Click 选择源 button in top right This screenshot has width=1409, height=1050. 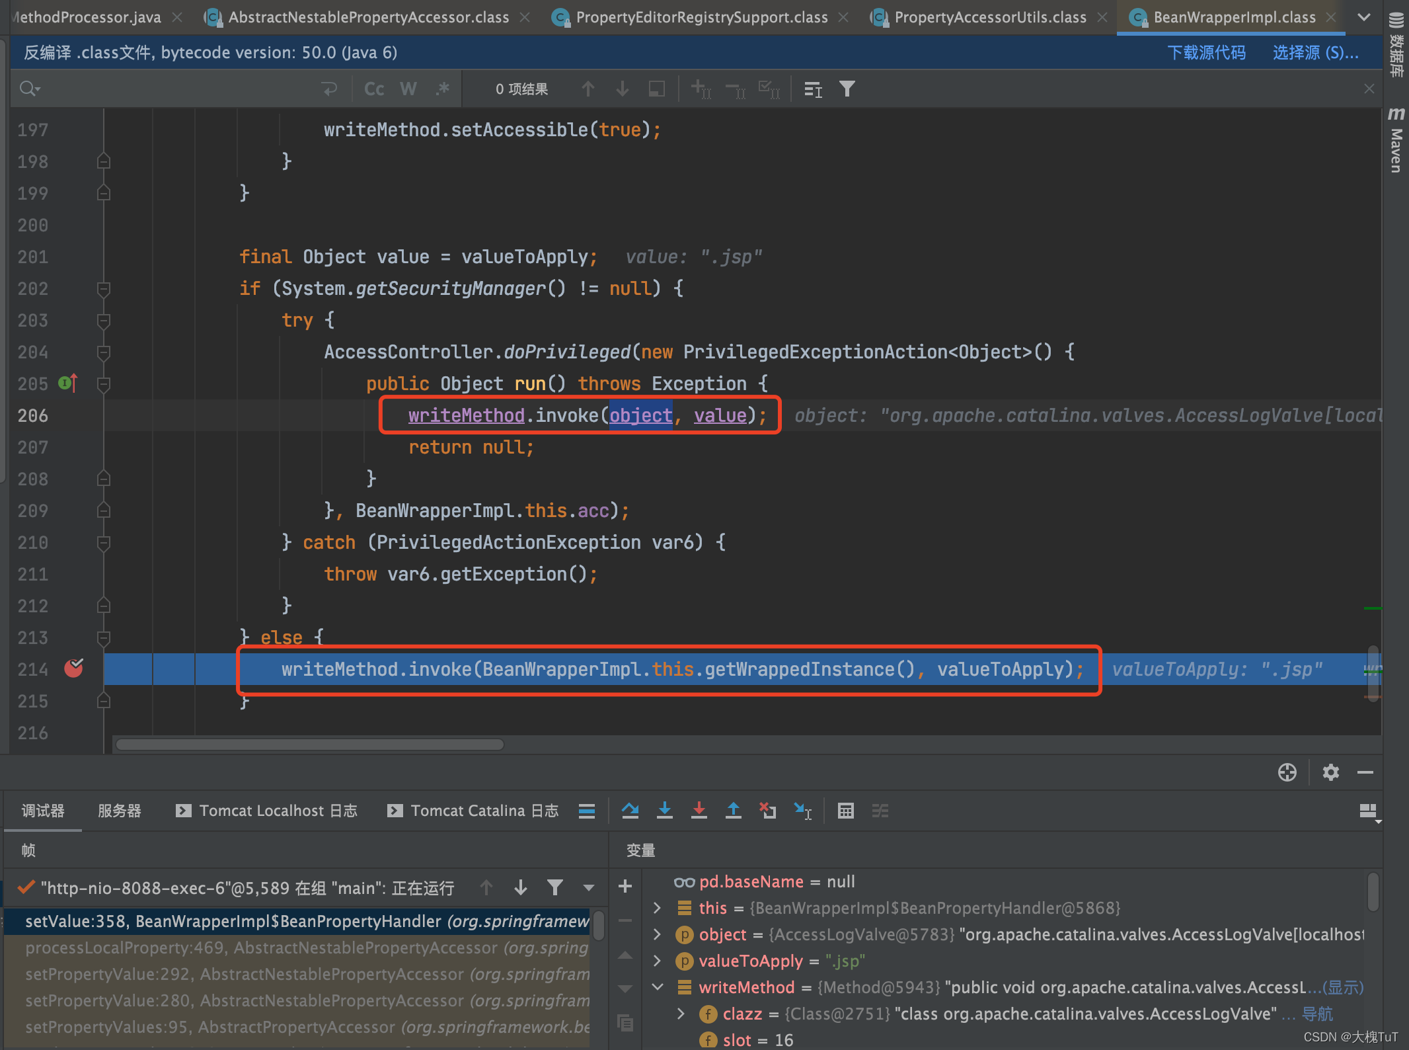point(1313,52)
